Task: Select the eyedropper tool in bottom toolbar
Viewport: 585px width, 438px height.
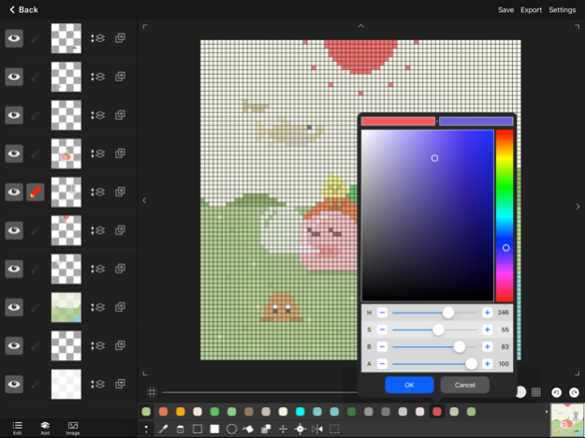Action: click(163, 429)
